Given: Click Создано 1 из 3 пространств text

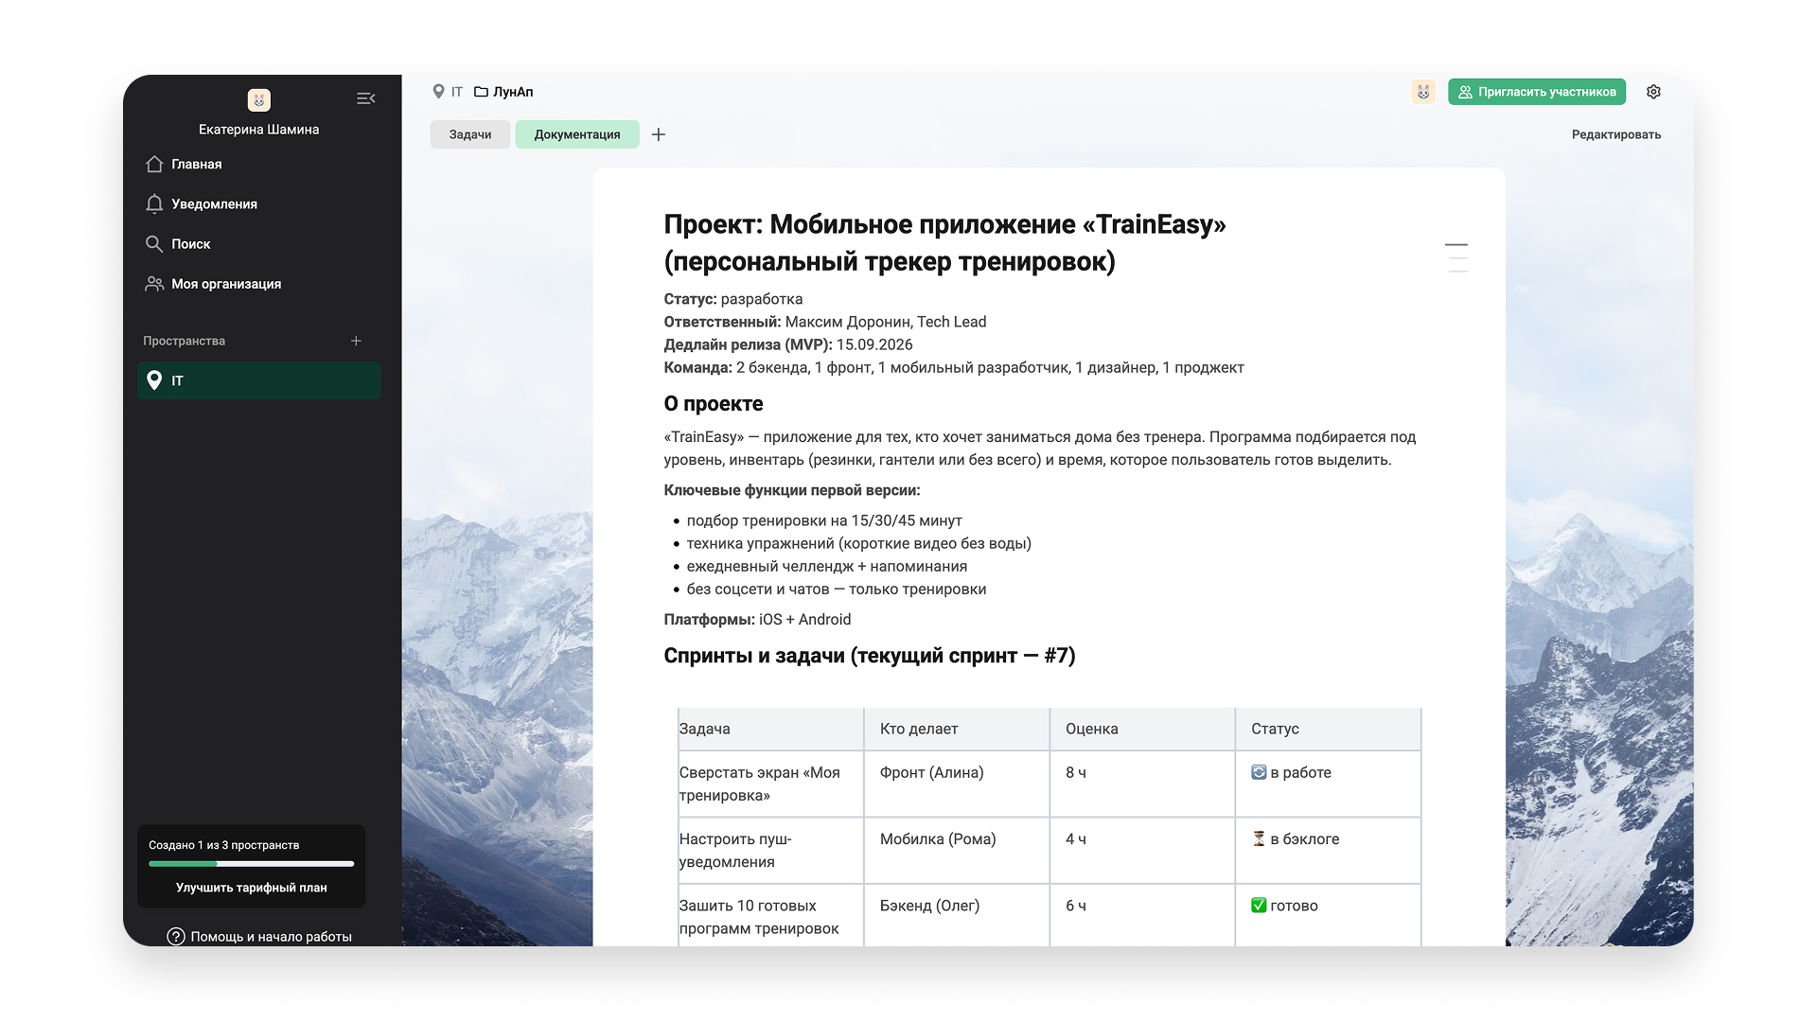Looking at the screenshot, I should click(224, 845).
